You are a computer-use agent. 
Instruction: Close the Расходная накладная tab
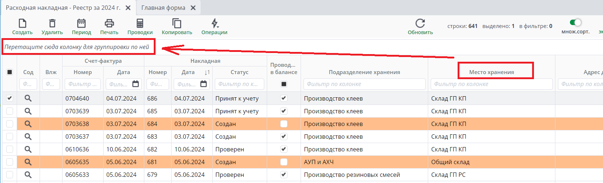(128, 8)
